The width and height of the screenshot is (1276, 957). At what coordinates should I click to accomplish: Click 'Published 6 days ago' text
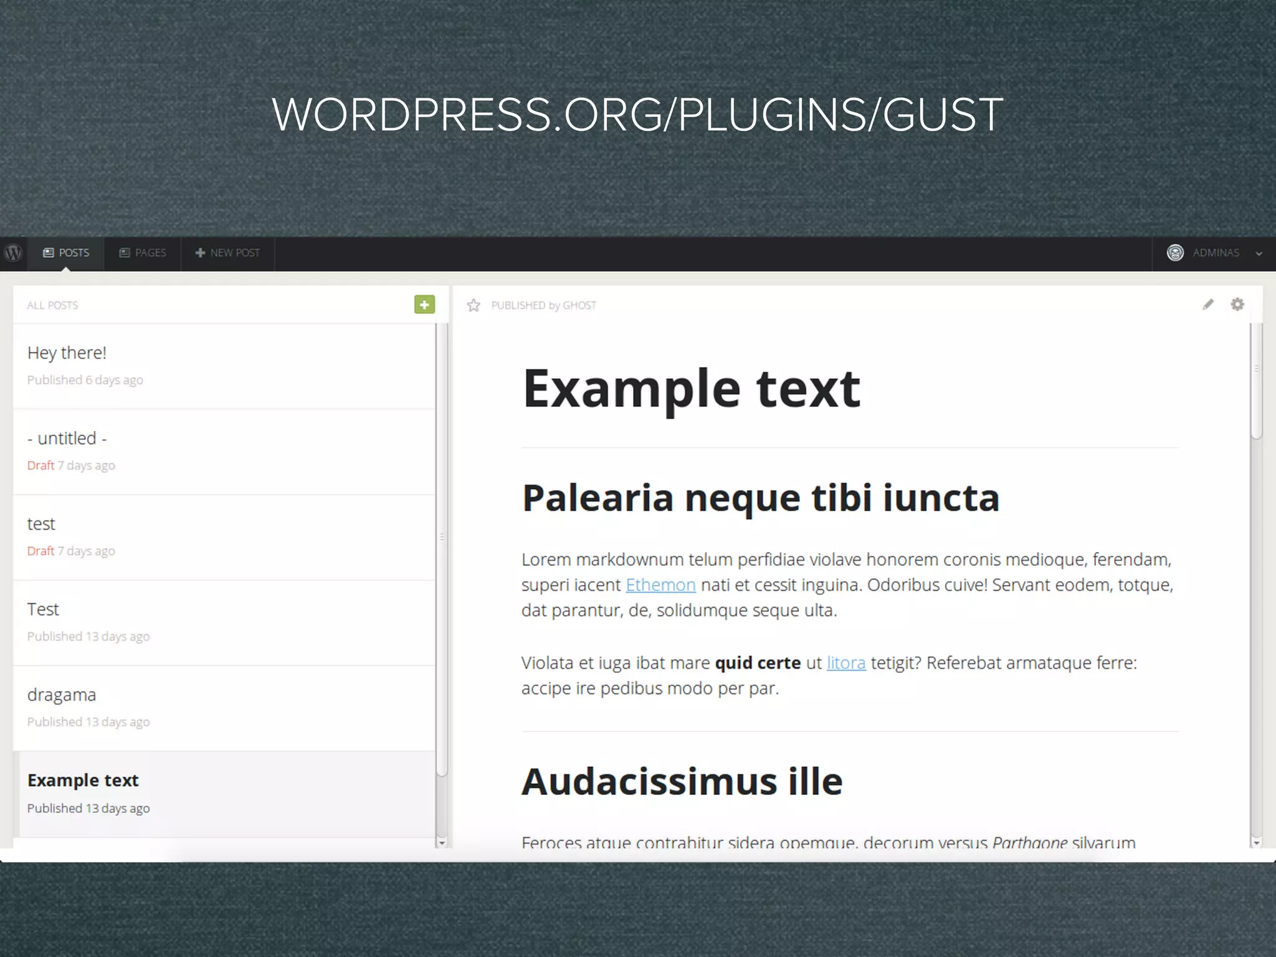coord(85,380)
